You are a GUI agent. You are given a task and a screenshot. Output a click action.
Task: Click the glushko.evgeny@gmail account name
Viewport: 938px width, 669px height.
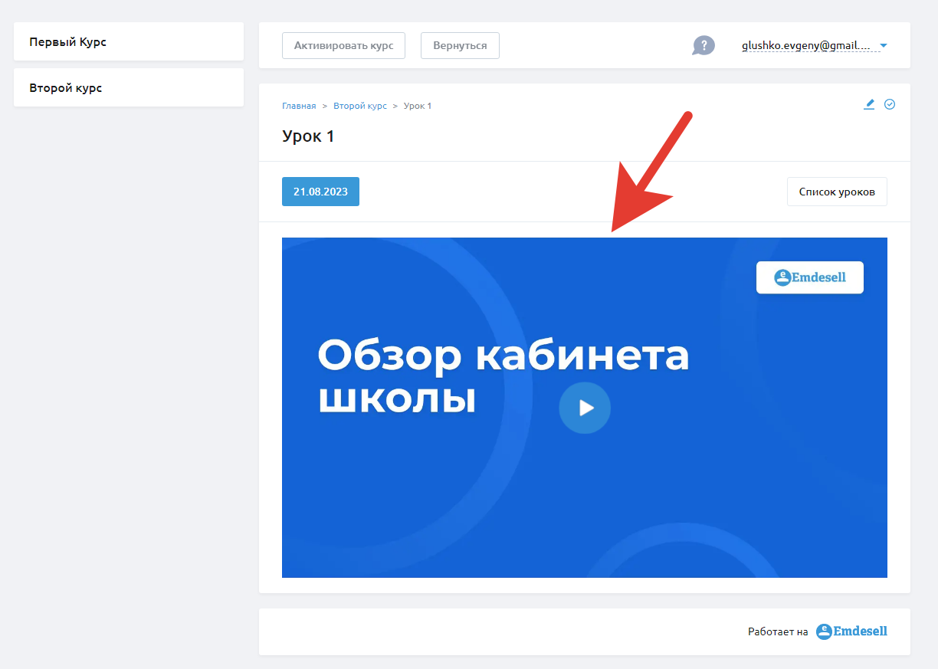click(806, 46)
